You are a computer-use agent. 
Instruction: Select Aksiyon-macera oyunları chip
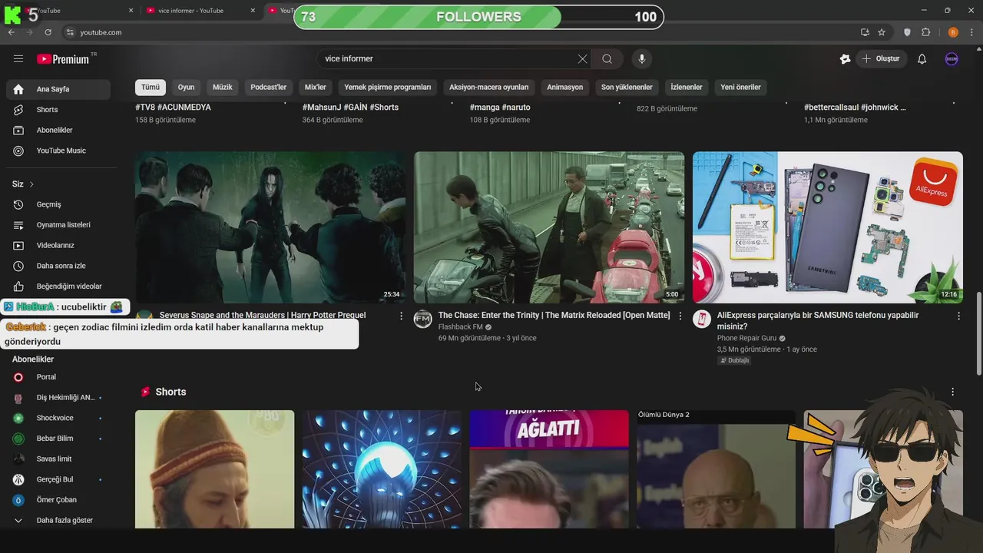click(x=488, y=88)
